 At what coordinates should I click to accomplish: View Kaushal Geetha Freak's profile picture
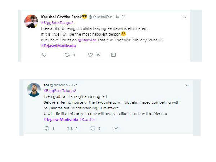click(x=31, y=22)
